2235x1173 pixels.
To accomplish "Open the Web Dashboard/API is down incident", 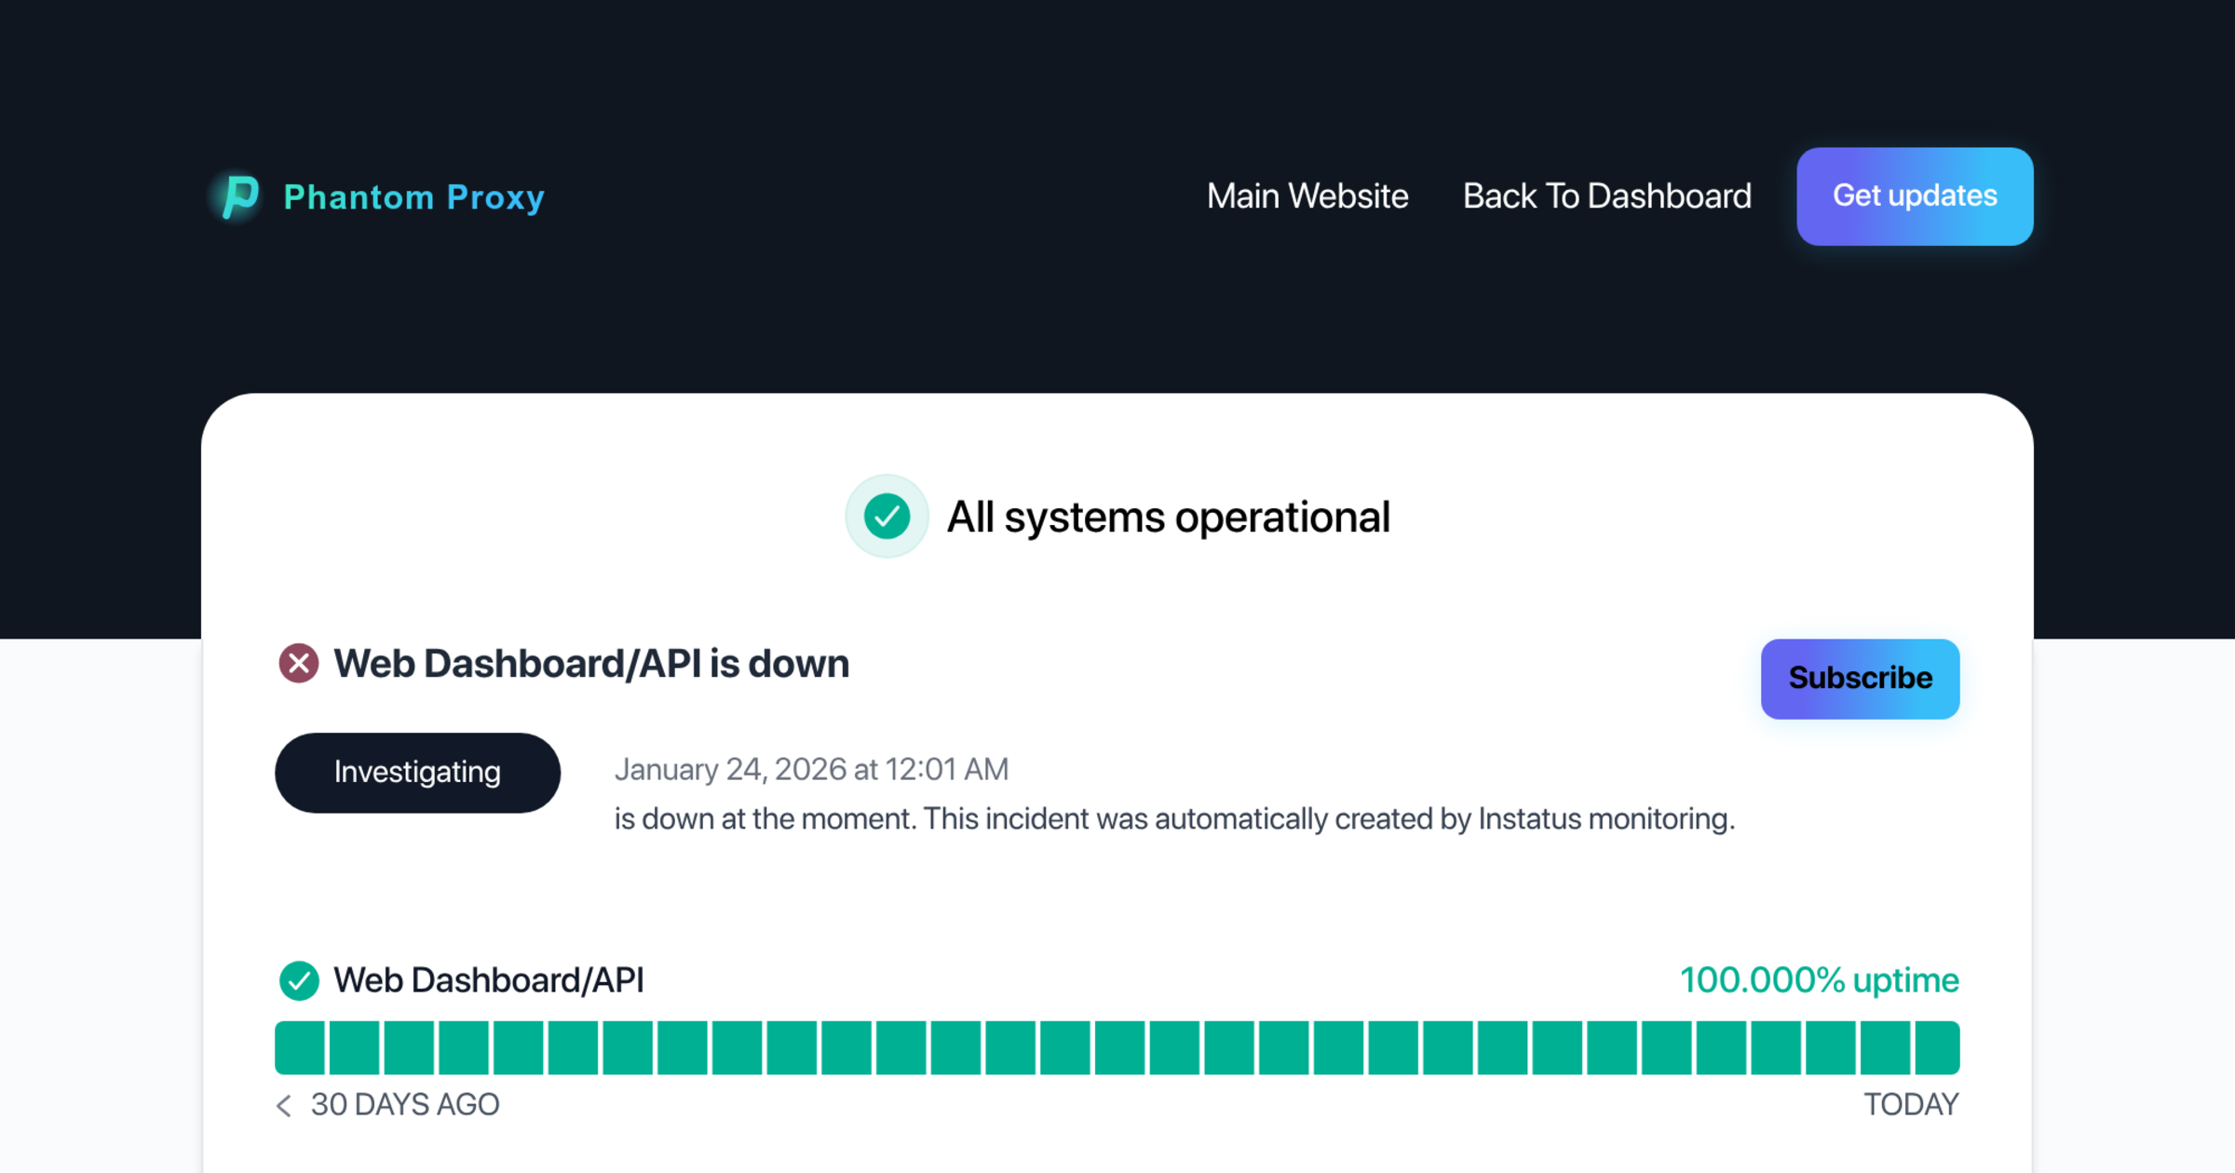I will 590,663.
